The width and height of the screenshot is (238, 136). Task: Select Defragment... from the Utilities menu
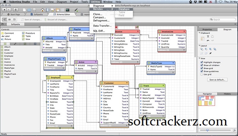click(x=101, y=21)
